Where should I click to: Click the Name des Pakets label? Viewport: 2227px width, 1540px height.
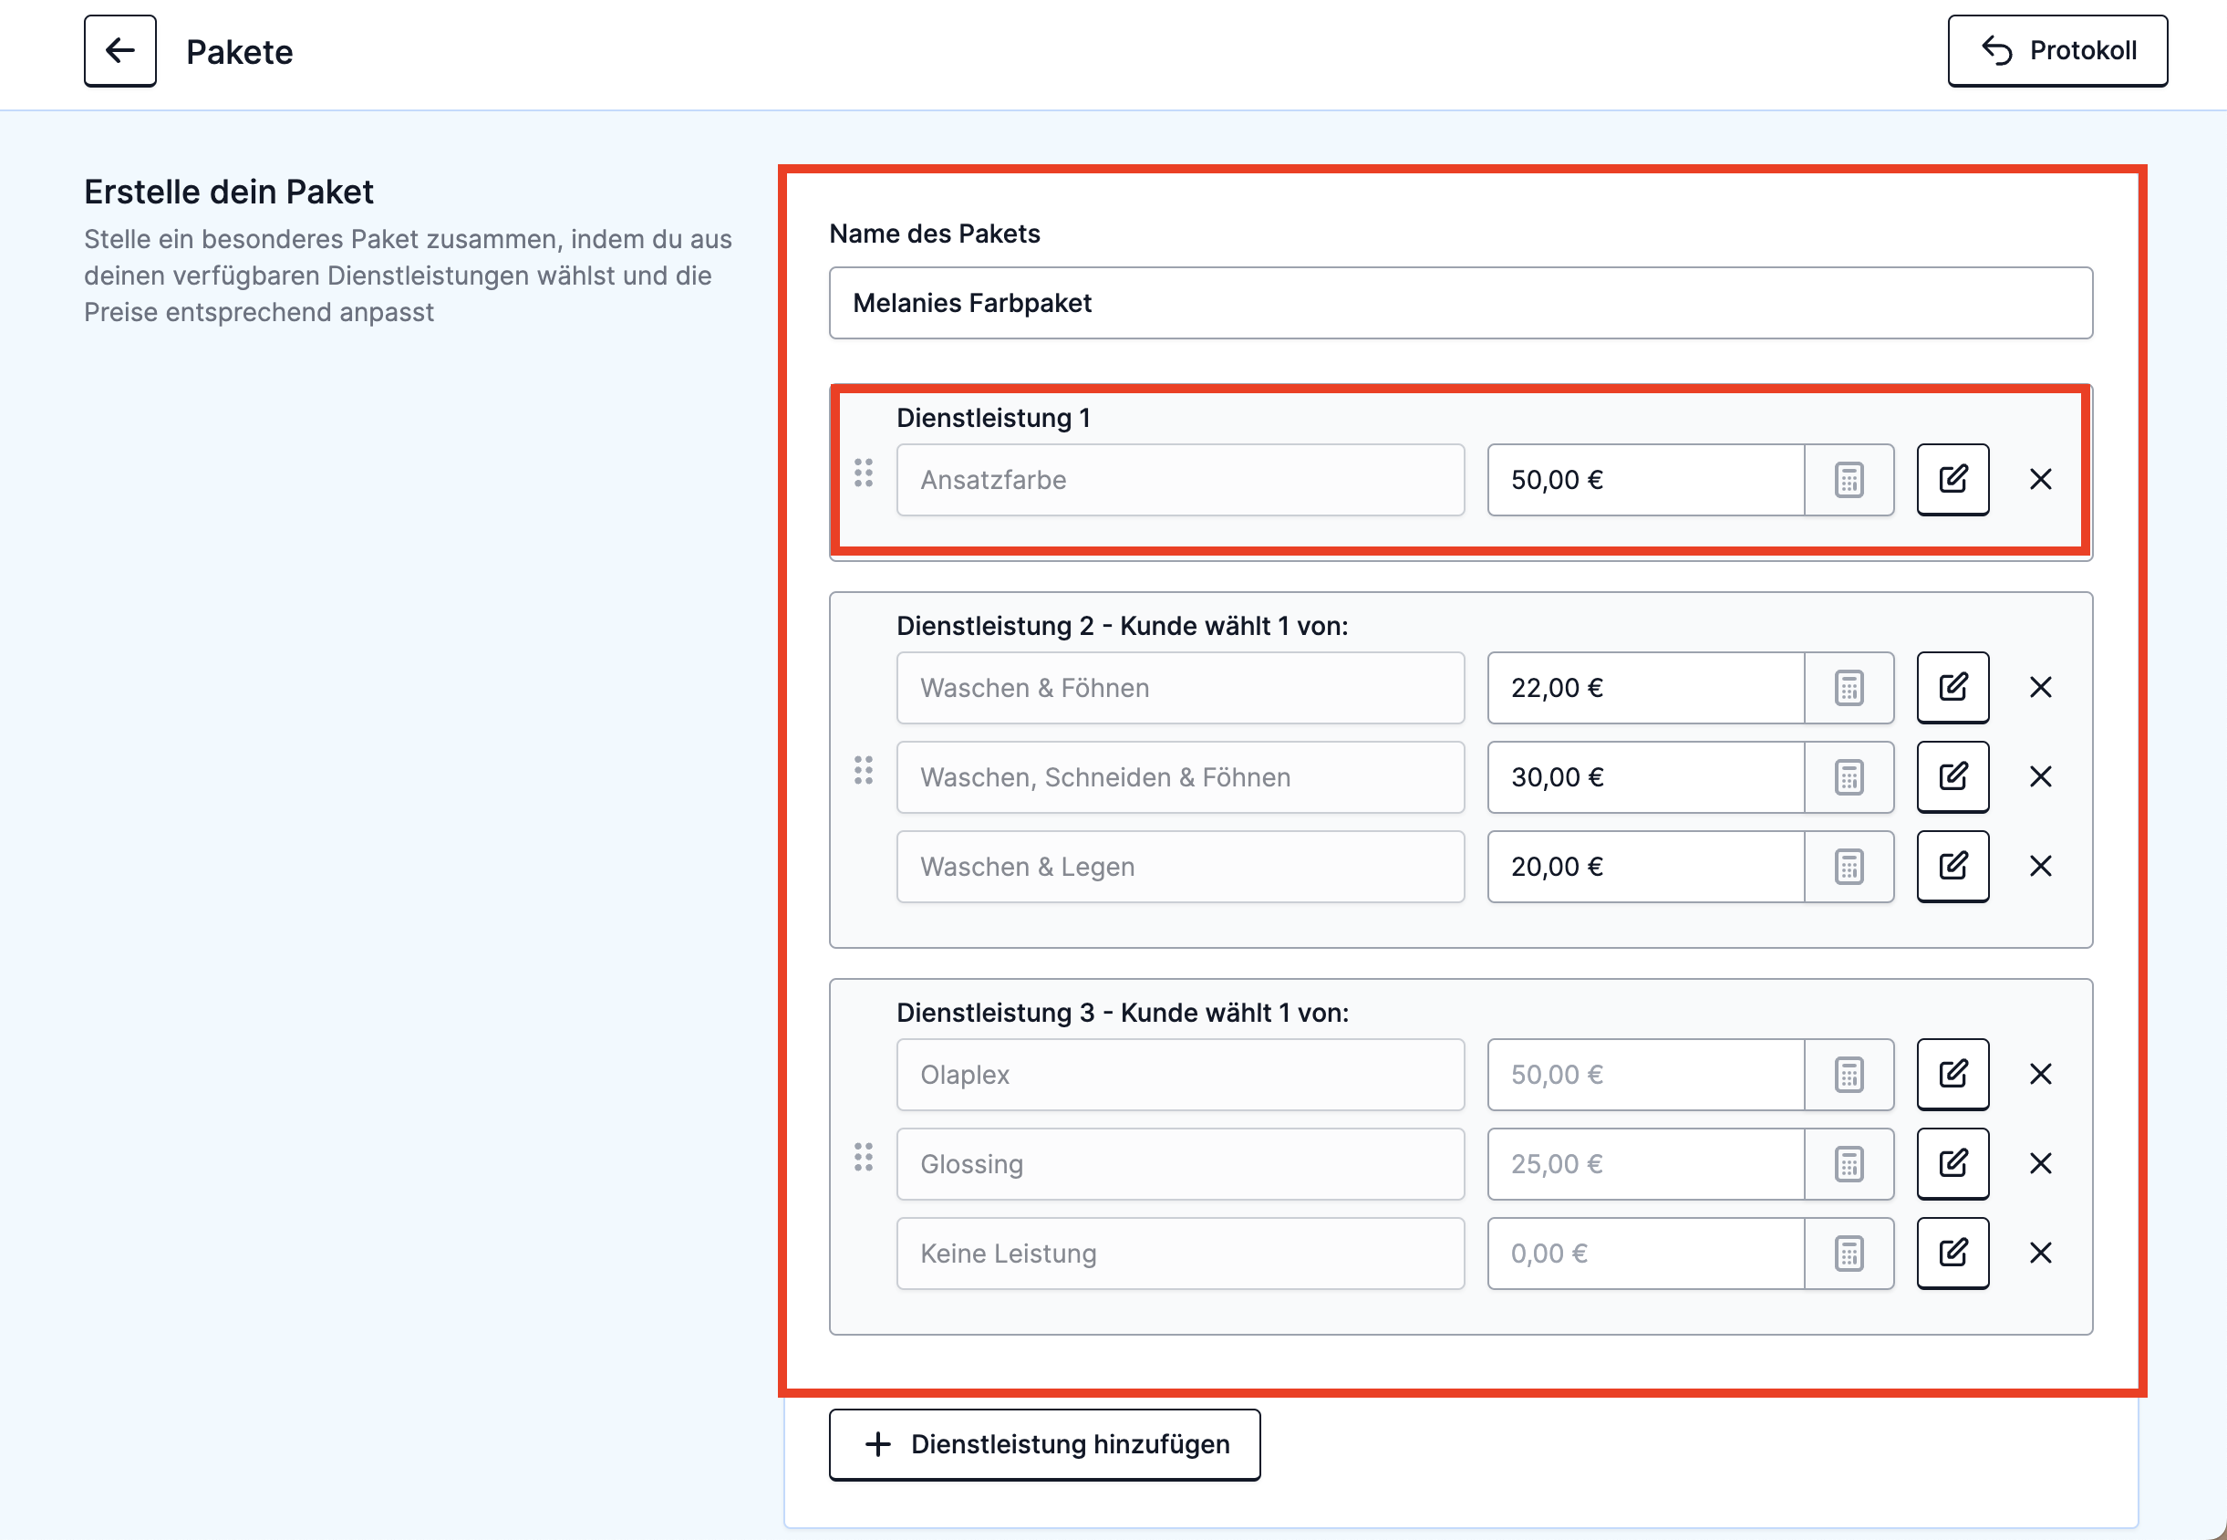click(935, 234)
